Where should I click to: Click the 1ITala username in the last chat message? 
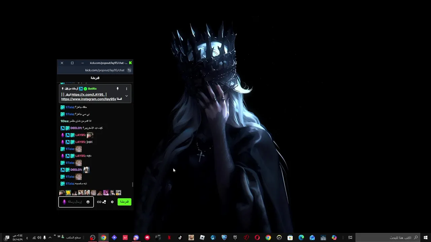(x=69, y=184)
